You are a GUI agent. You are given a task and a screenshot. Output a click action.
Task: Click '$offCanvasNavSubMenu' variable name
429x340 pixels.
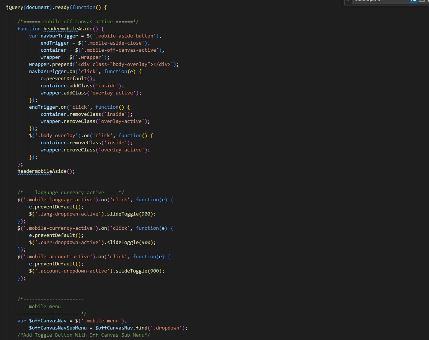click(x=58, y=328)
